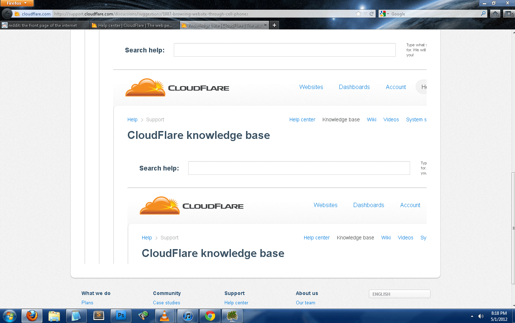Click the cloudflare.com site identity icon
The height and width of the screenshot is (323, 515).
click(32, 14)
